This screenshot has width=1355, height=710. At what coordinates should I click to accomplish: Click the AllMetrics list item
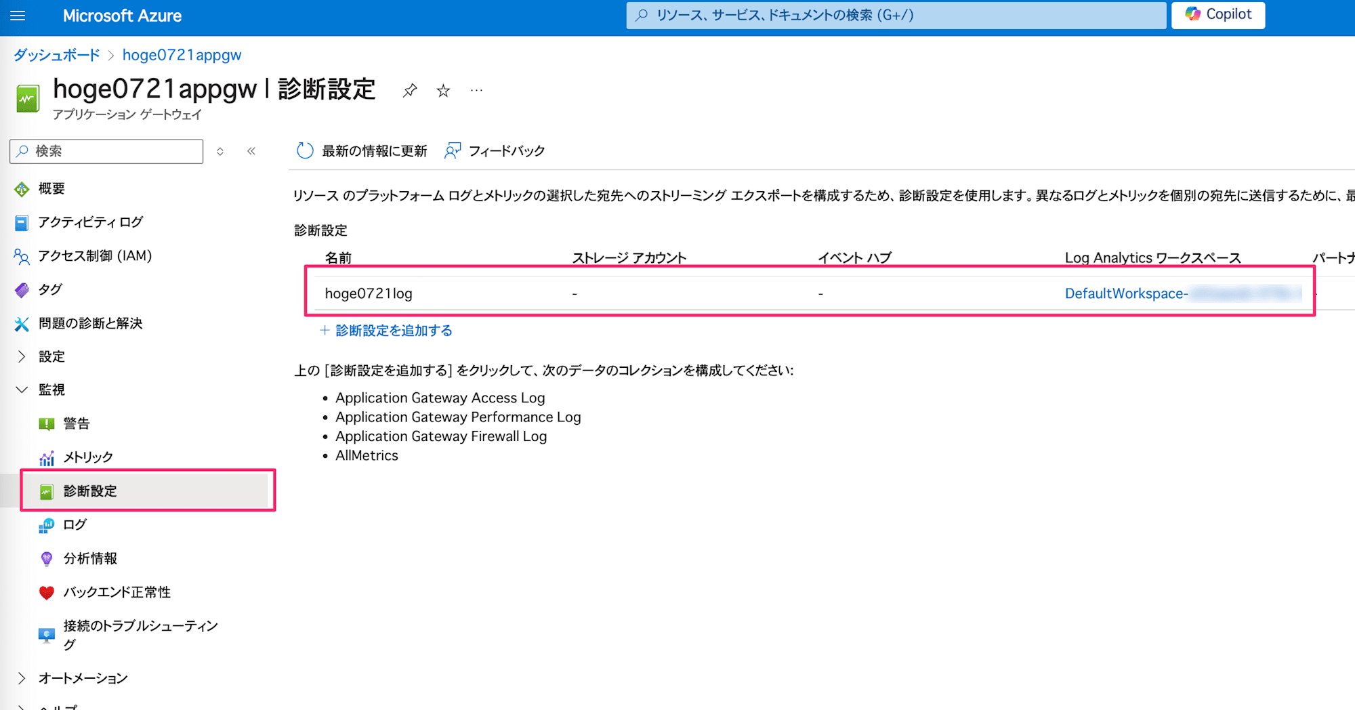[367, 456]
